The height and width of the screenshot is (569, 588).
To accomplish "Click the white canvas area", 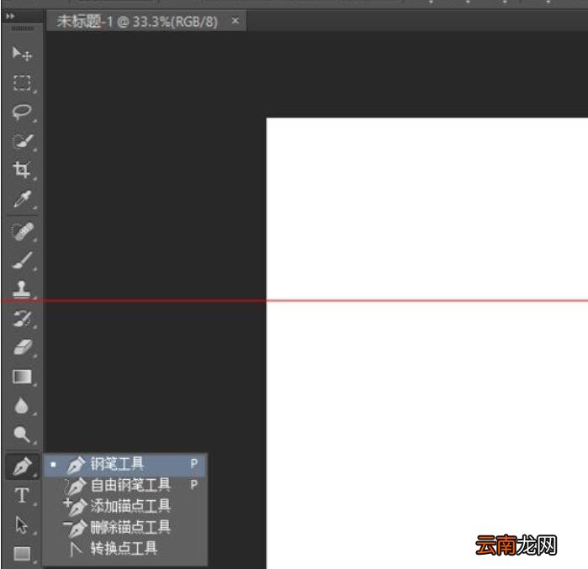I will click(427, 343).
